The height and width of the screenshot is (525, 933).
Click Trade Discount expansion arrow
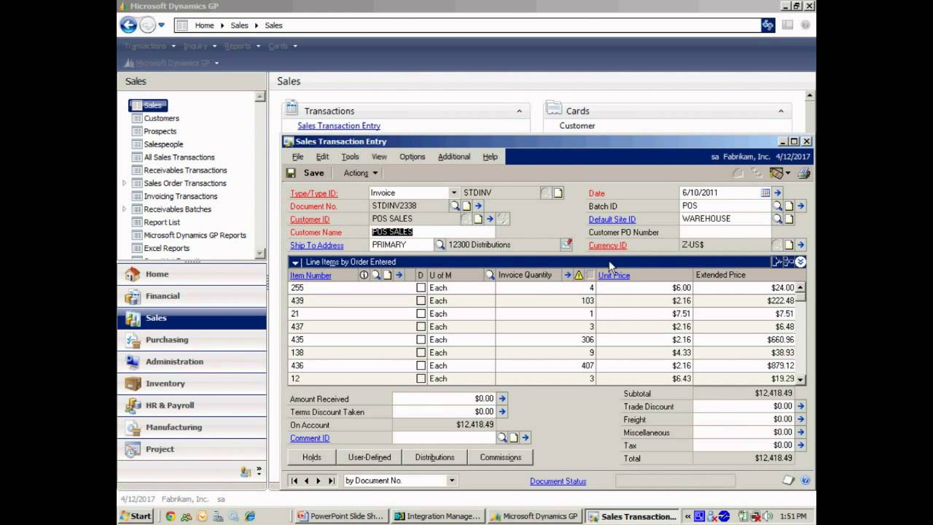click(x=800, y=406)
